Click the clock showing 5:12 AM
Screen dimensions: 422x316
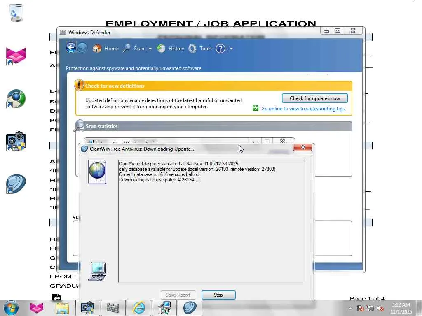pyautogui.click(x=401, y=308)
